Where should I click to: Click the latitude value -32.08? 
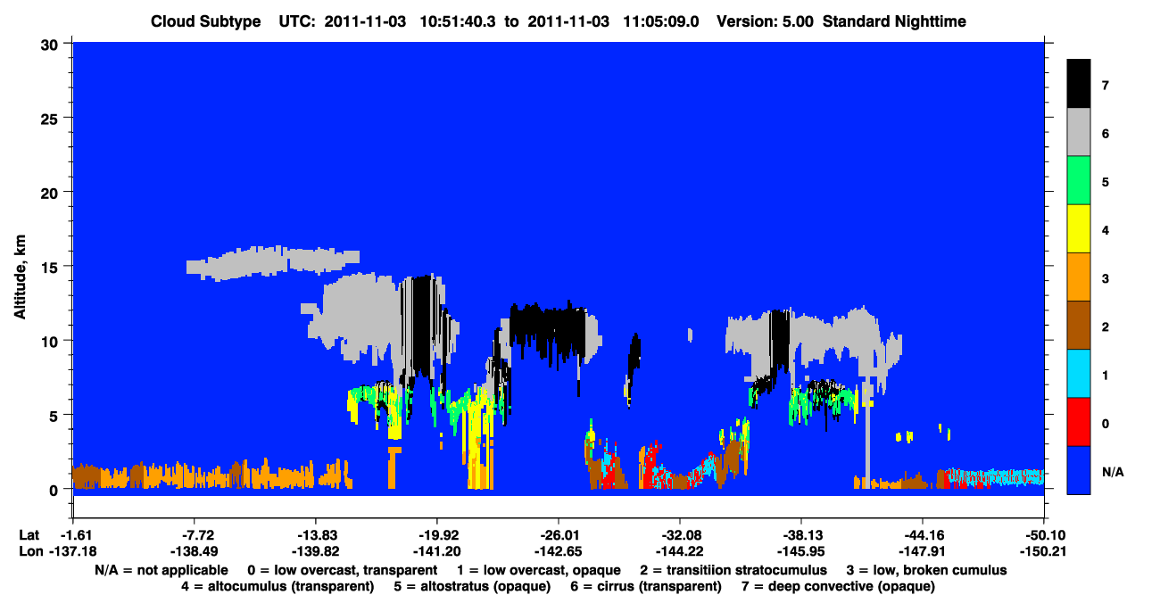679,535
